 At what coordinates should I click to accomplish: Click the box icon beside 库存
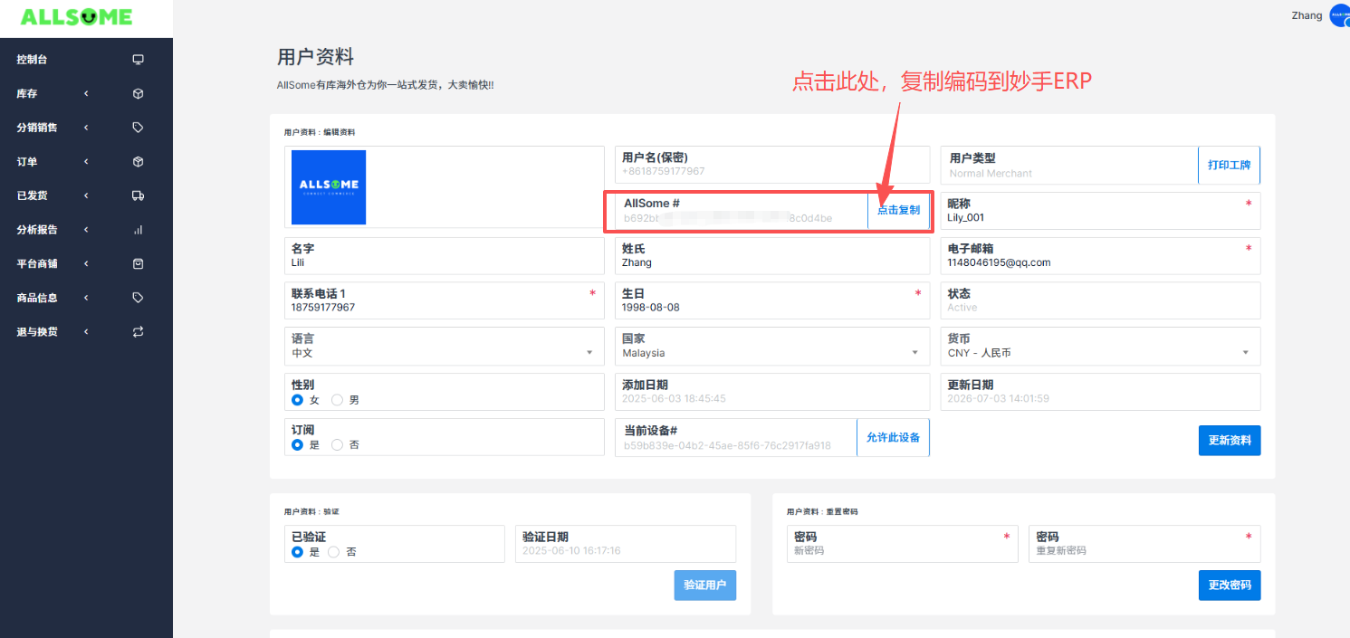139,93
